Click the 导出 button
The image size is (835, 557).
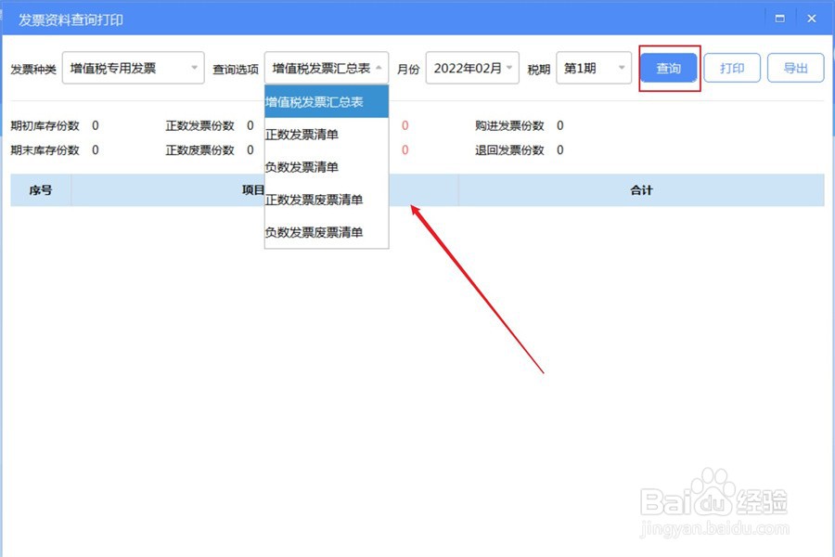(796, 68)
